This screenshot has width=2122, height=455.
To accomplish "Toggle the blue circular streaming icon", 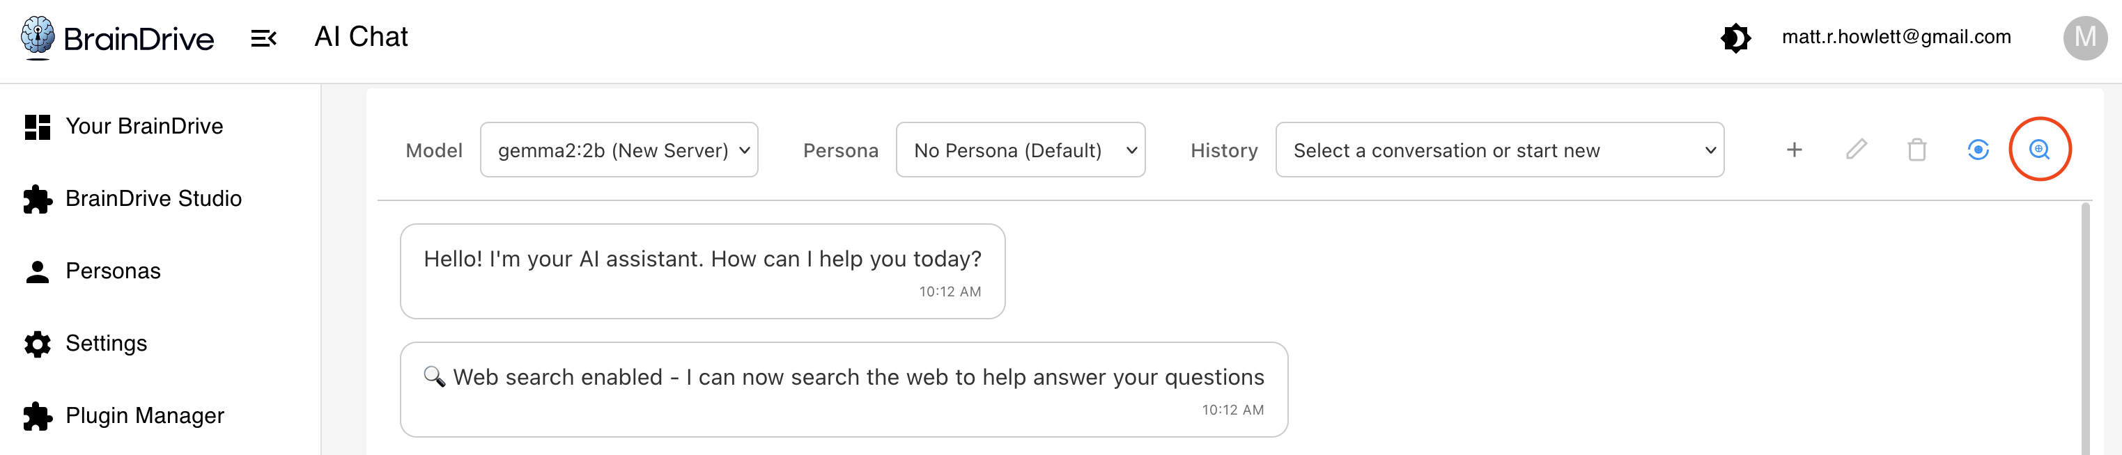I will (1978, 150).
